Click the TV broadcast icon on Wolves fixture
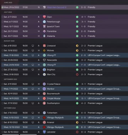The image size is (128, 135). pos(33,50)
